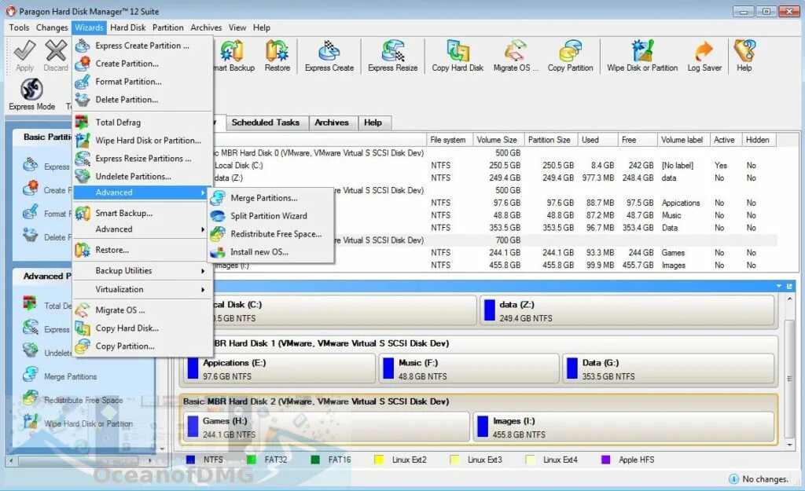Screen dimensions: 805x491
Task: Open the Changes menu
Action: [x=52, y=27]
